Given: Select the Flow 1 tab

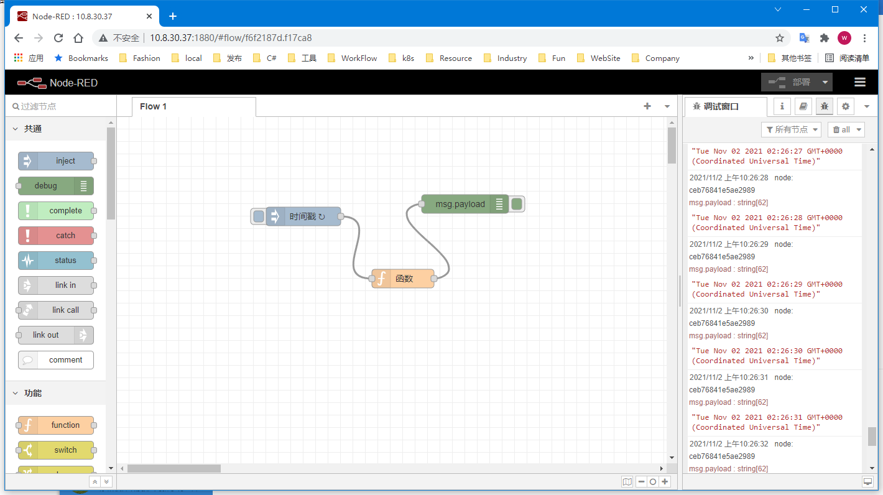Looking at the screenshot, I should 153,106.
